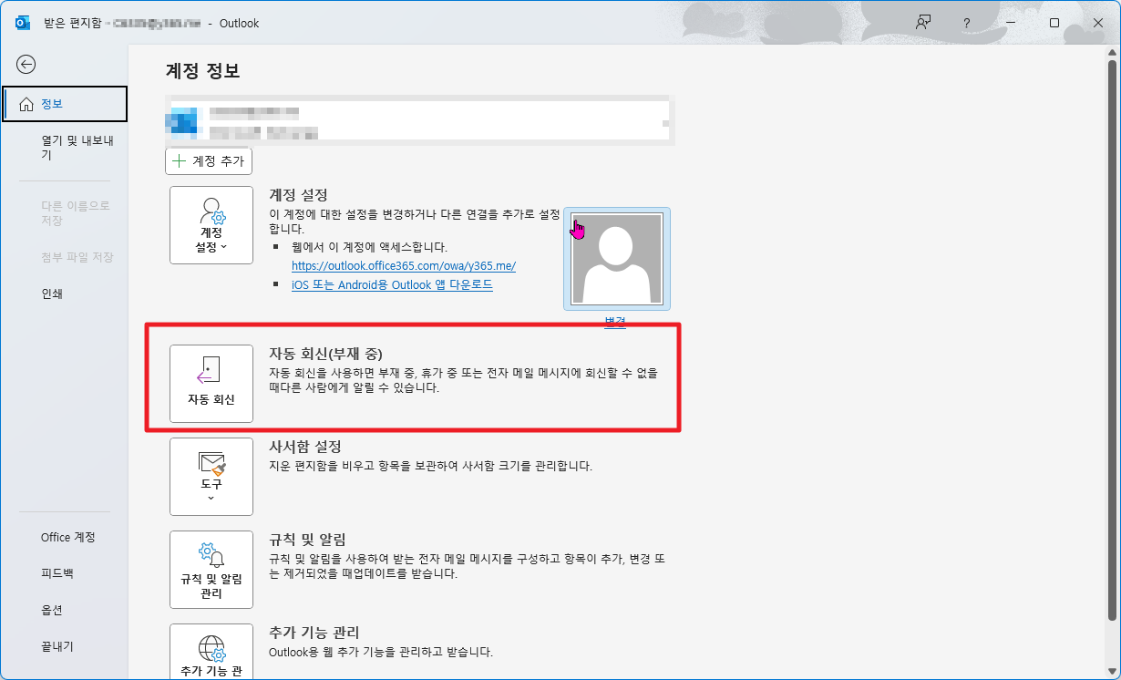1121x680 pixels.
Task: Click 규칙 및 알림 관리 button
Action: coord(211,570)
